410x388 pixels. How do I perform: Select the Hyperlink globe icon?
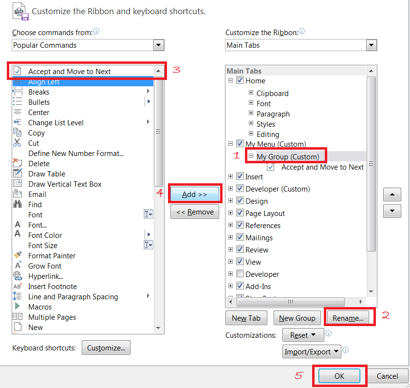point(18,276)
